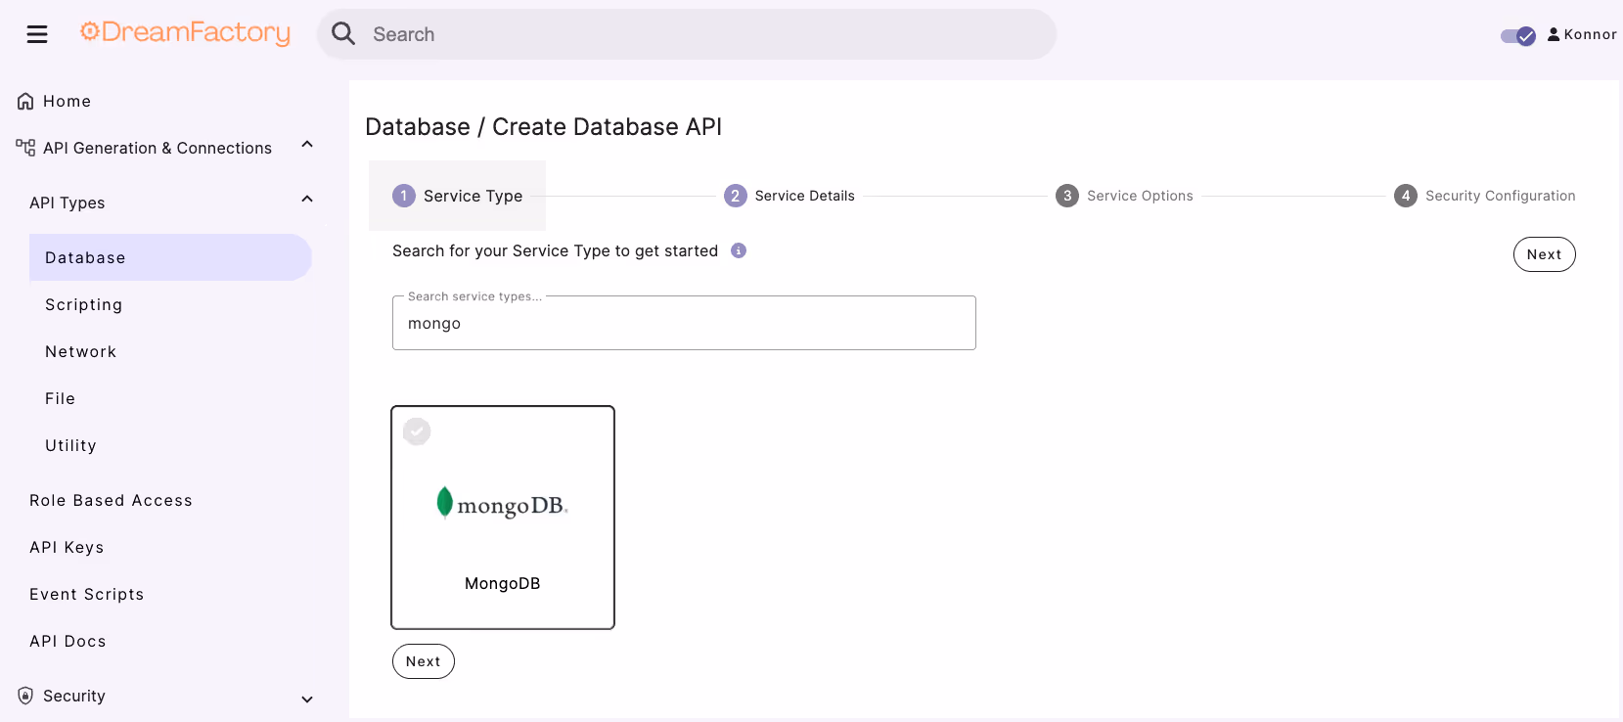Screen dimensions: 1623x722
Task: Open Event Scripts page
Action: (86, 594)
